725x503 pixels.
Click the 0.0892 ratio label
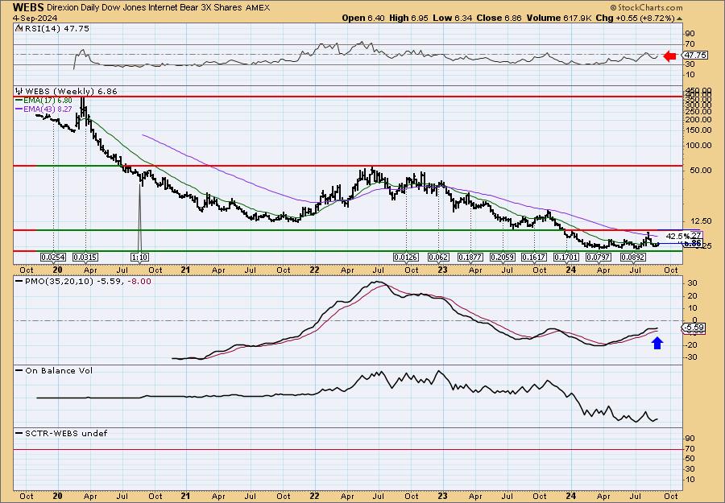pyautogui.click(x=633, y=258)
